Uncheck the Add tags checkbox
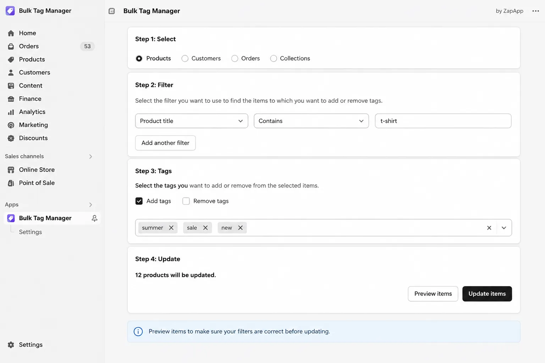The width and height of the screenshot is (545, 363). (x=139, y=201)
